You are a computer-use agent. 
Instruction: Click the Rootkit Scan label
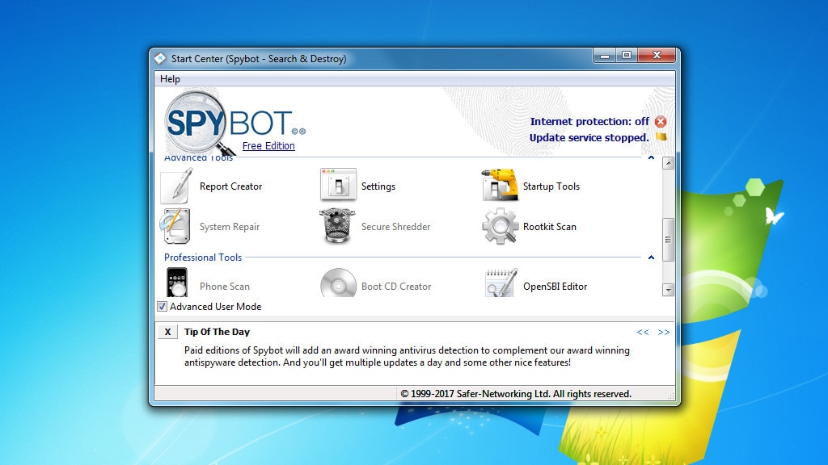click(x=550, y=227)
